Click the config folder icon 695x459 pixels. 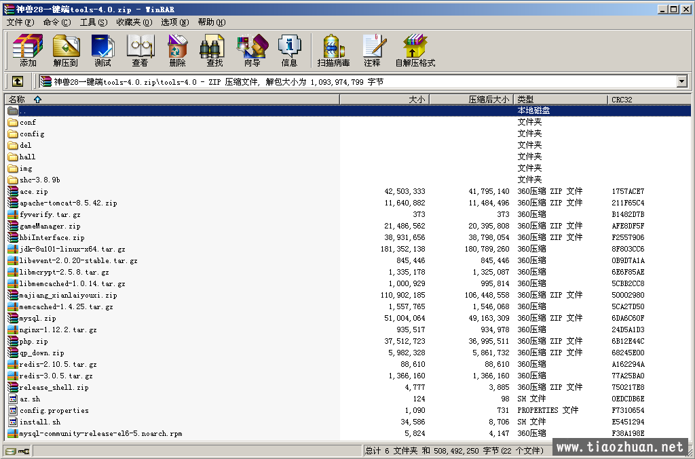(13, 134)
